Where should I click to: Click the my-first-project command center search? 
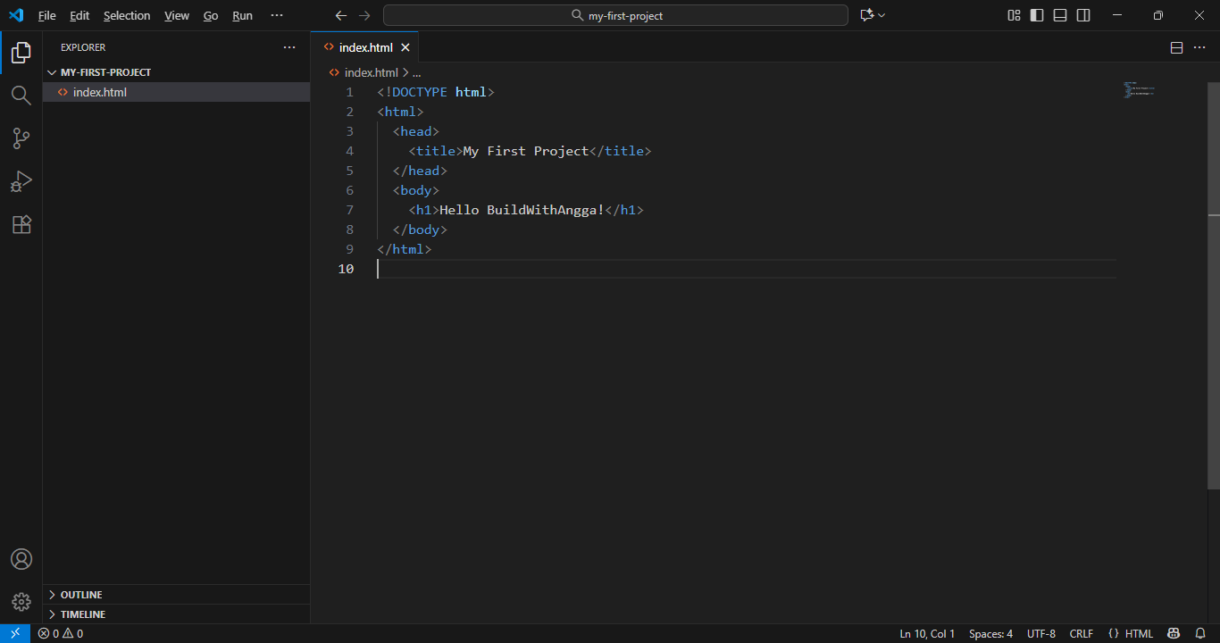(x=615, y=14)
